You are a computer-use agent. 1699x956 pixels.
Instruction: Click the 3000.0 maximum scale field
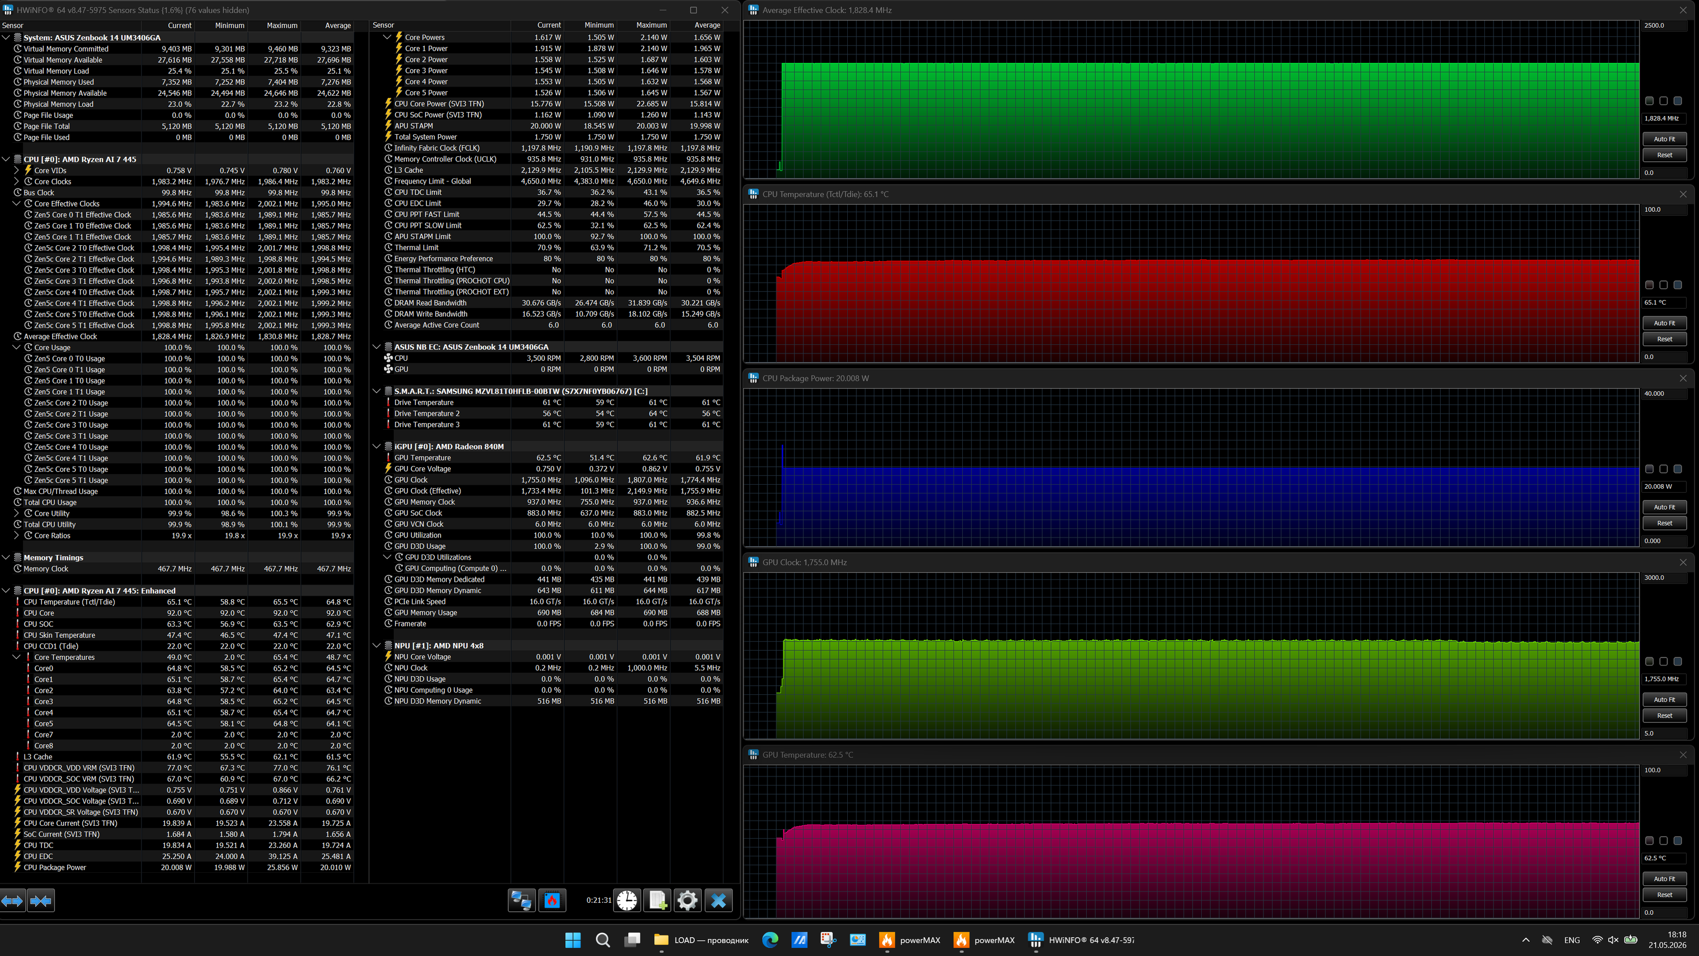(1664, 577)
